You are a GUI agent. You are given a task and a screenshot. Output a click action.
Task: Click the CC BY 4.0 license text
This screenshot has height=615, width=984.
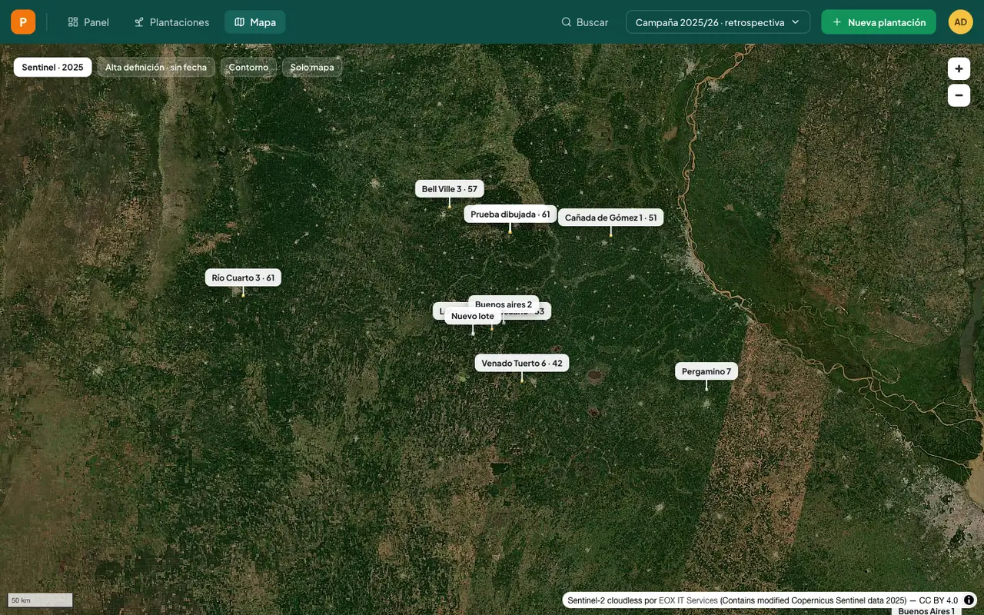coord(939,600)
